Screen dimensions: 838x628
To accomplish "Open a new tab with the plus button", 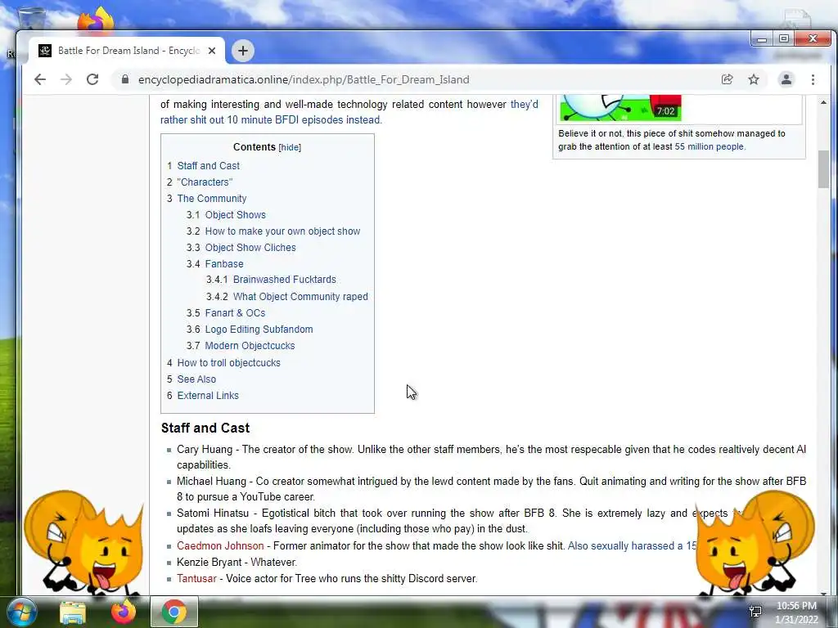I will click(242, 51).
